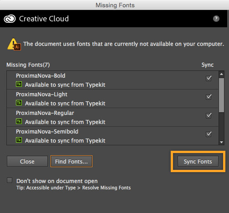Enable Don't show on document open

coord(10,180)
